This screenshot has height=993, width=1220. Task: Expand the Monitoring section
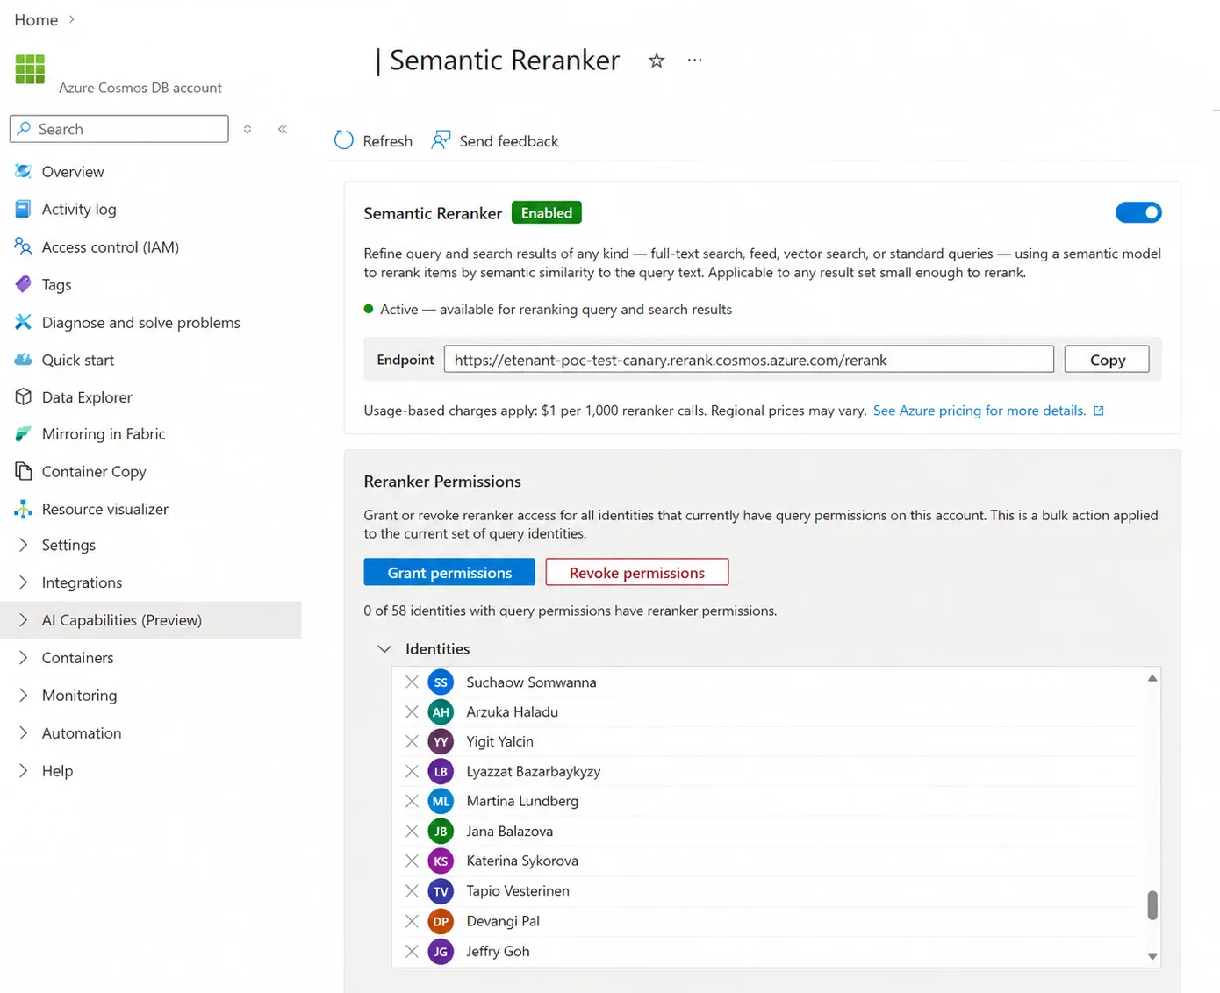pyautogui.click(x=24, y=695)
